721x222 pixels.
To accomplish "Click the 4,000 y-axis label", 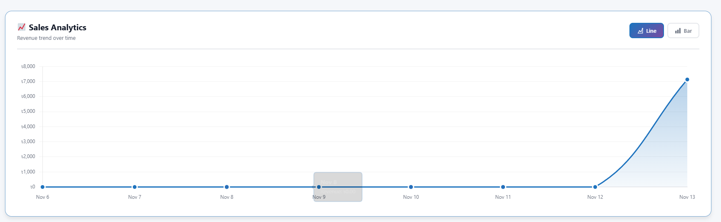I will [28, 127].
